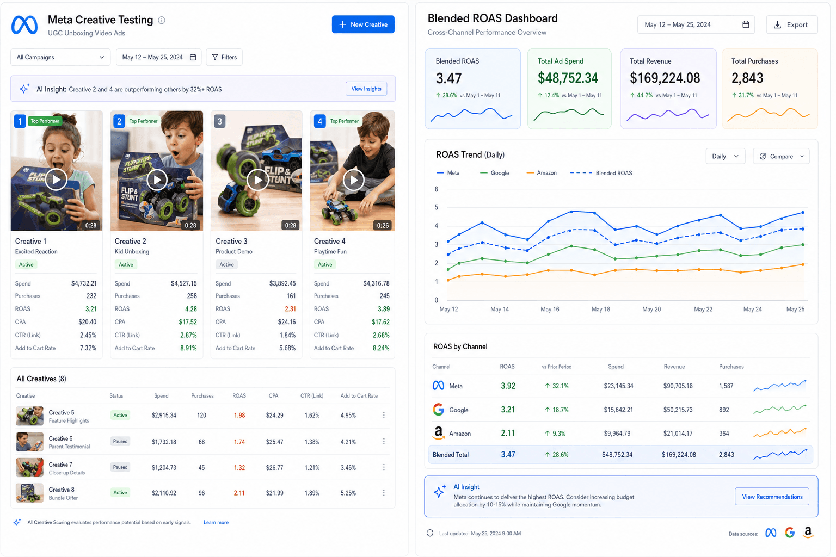Play the Creative 1 video
Viewport: 836px width, 557px height.
tap(56, 179)
